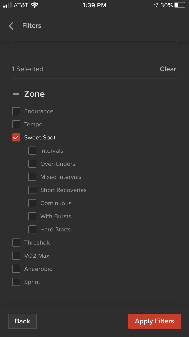189x337 pixels.
Task: Tap the cellular signal bars icon
Action: (8, 5)
